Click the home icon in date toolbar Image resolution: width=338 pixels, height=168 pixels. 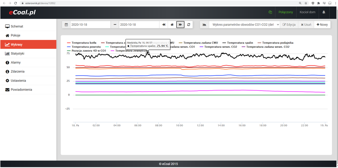tap(172, 25)
